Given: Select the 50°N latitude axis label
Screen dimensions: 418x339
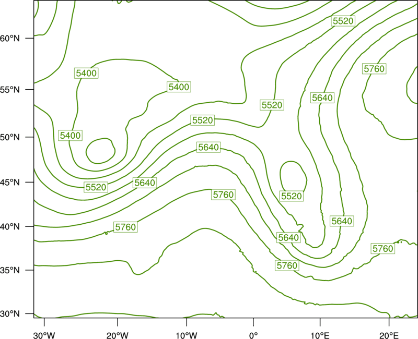Looking at the screenshot, I should pyautogui.click(x=10, y=137).
